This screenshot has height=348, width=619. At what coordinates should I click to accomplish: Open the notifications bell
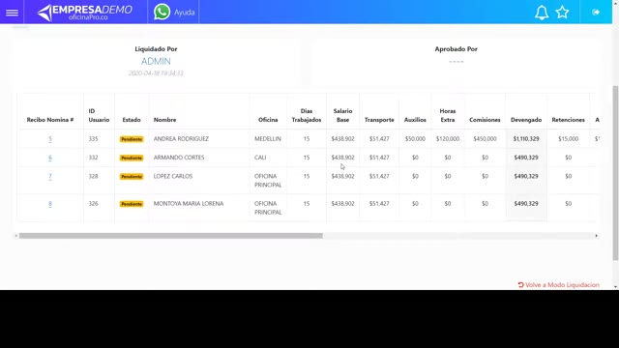point(542,13)
